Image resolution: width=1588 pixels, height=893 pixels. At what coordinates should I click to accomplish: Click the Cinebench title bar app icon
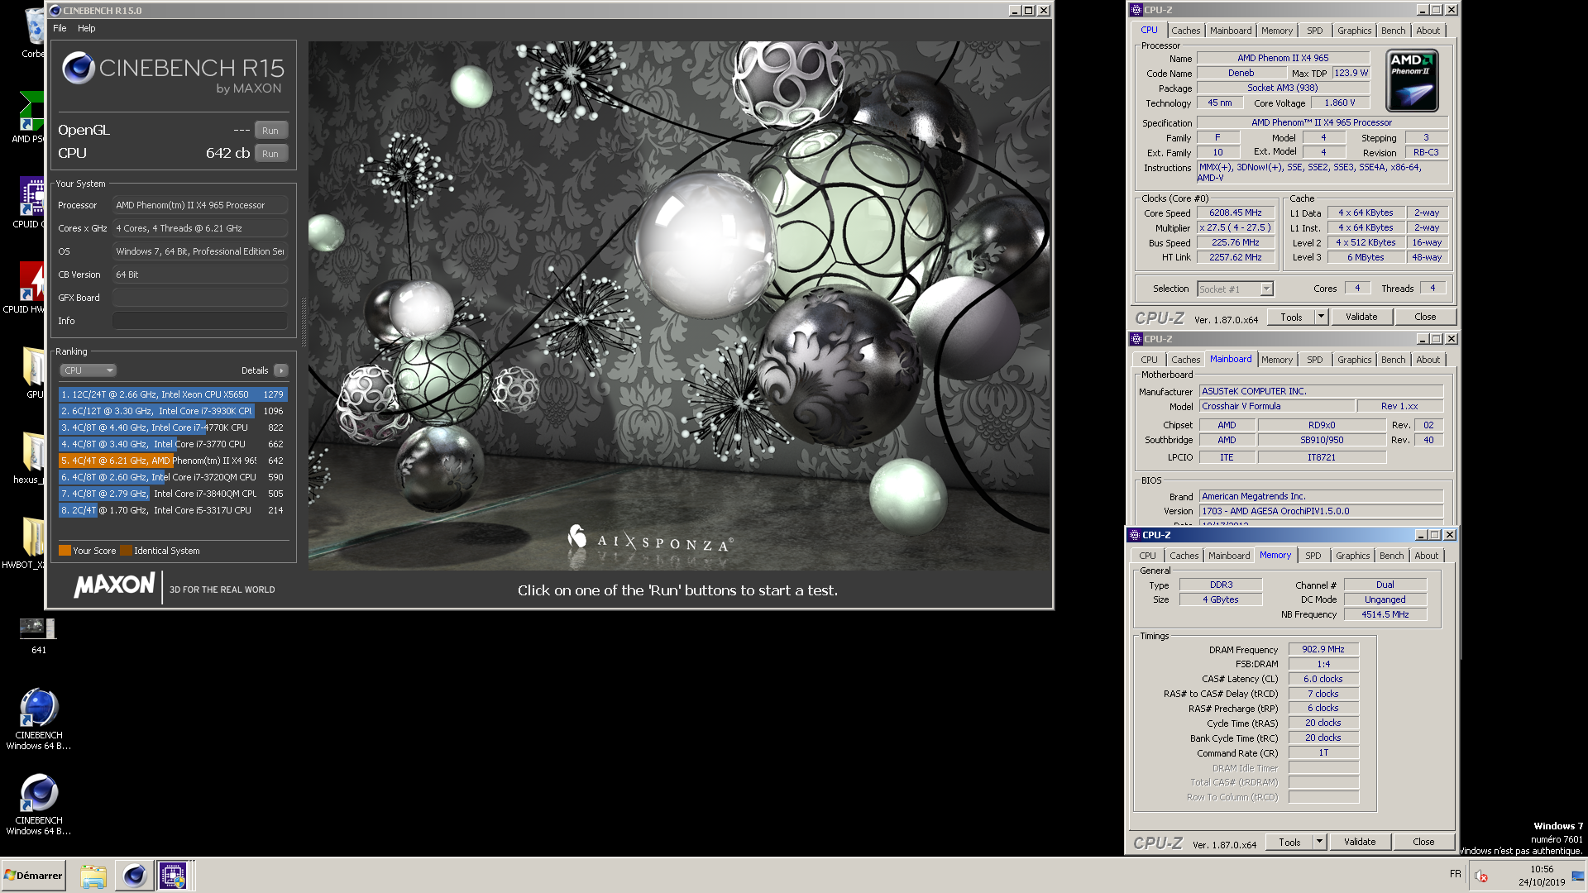pos(55,11)
